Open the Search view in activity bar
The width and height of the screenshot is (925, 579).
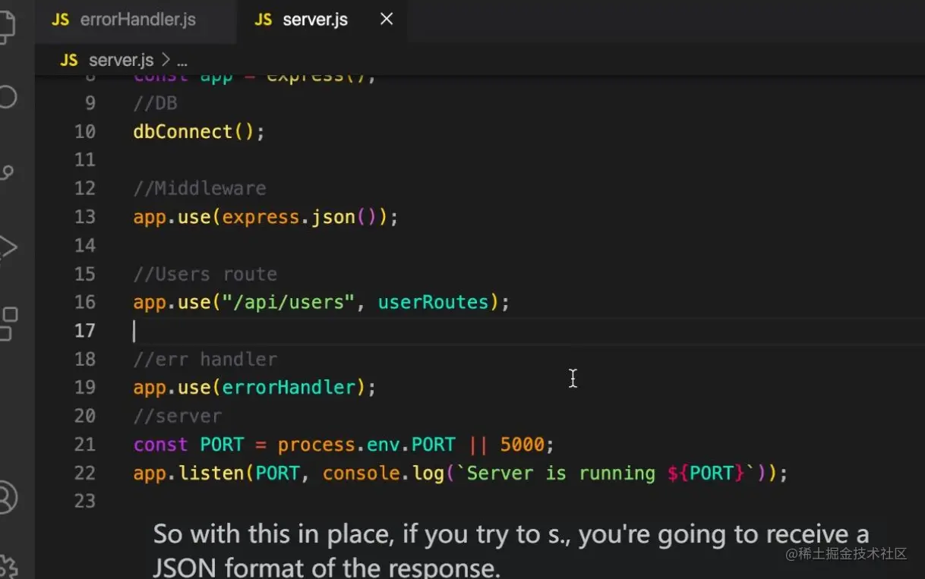click(x=6, y=97)
